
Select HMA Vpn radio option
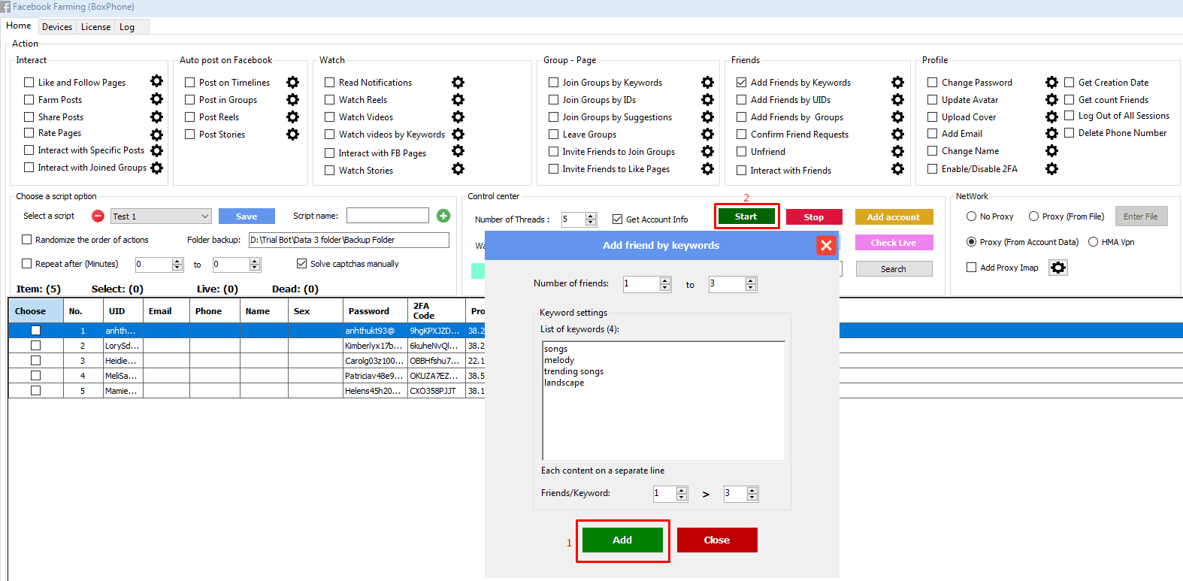(x=1093, y=242)
